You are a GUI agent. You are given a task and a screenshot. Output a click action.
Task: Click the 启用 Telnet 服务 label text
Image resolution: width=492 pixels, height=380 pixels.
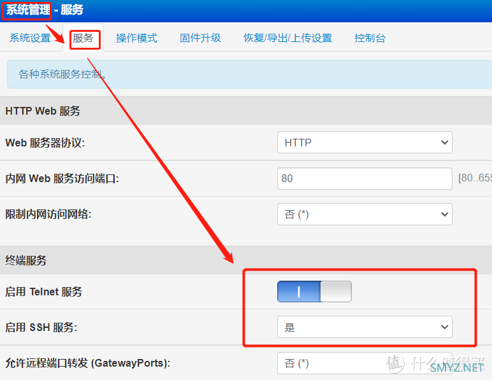pyautogui.click(x=43, y=292)
